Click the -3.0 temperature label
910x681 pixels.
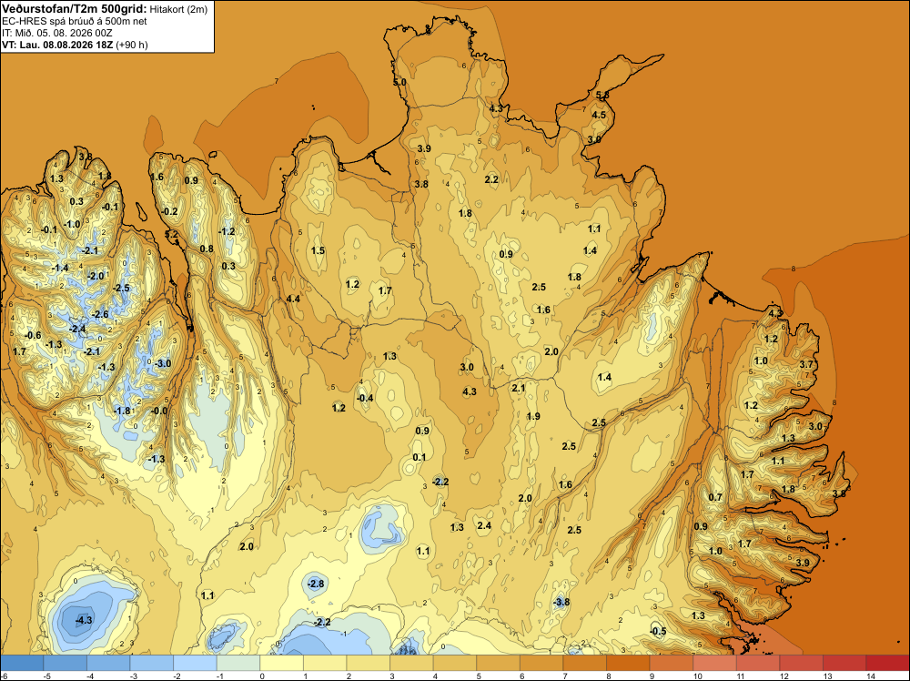click(x=163, y=363)
